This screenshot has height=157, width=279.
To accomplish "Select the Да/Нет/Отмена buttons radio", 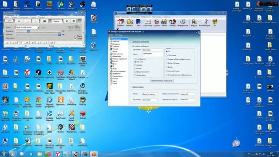I will [167, 63].
